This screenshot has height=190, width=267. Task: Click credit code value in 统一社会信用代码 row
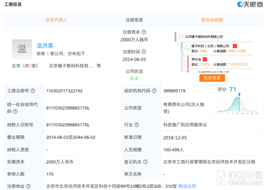[x=68, y=108]
